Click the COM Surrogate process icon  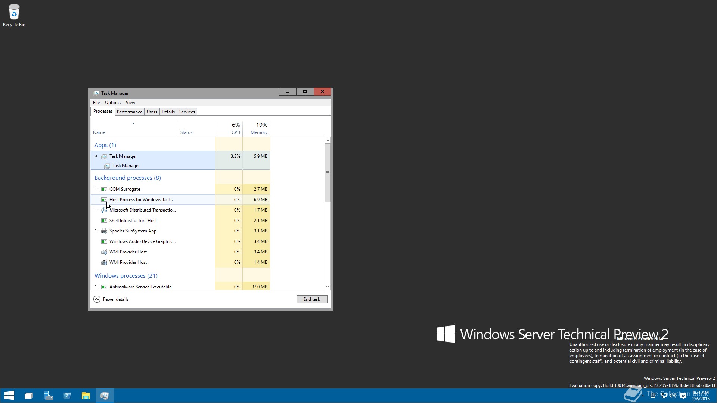[104, 189]
